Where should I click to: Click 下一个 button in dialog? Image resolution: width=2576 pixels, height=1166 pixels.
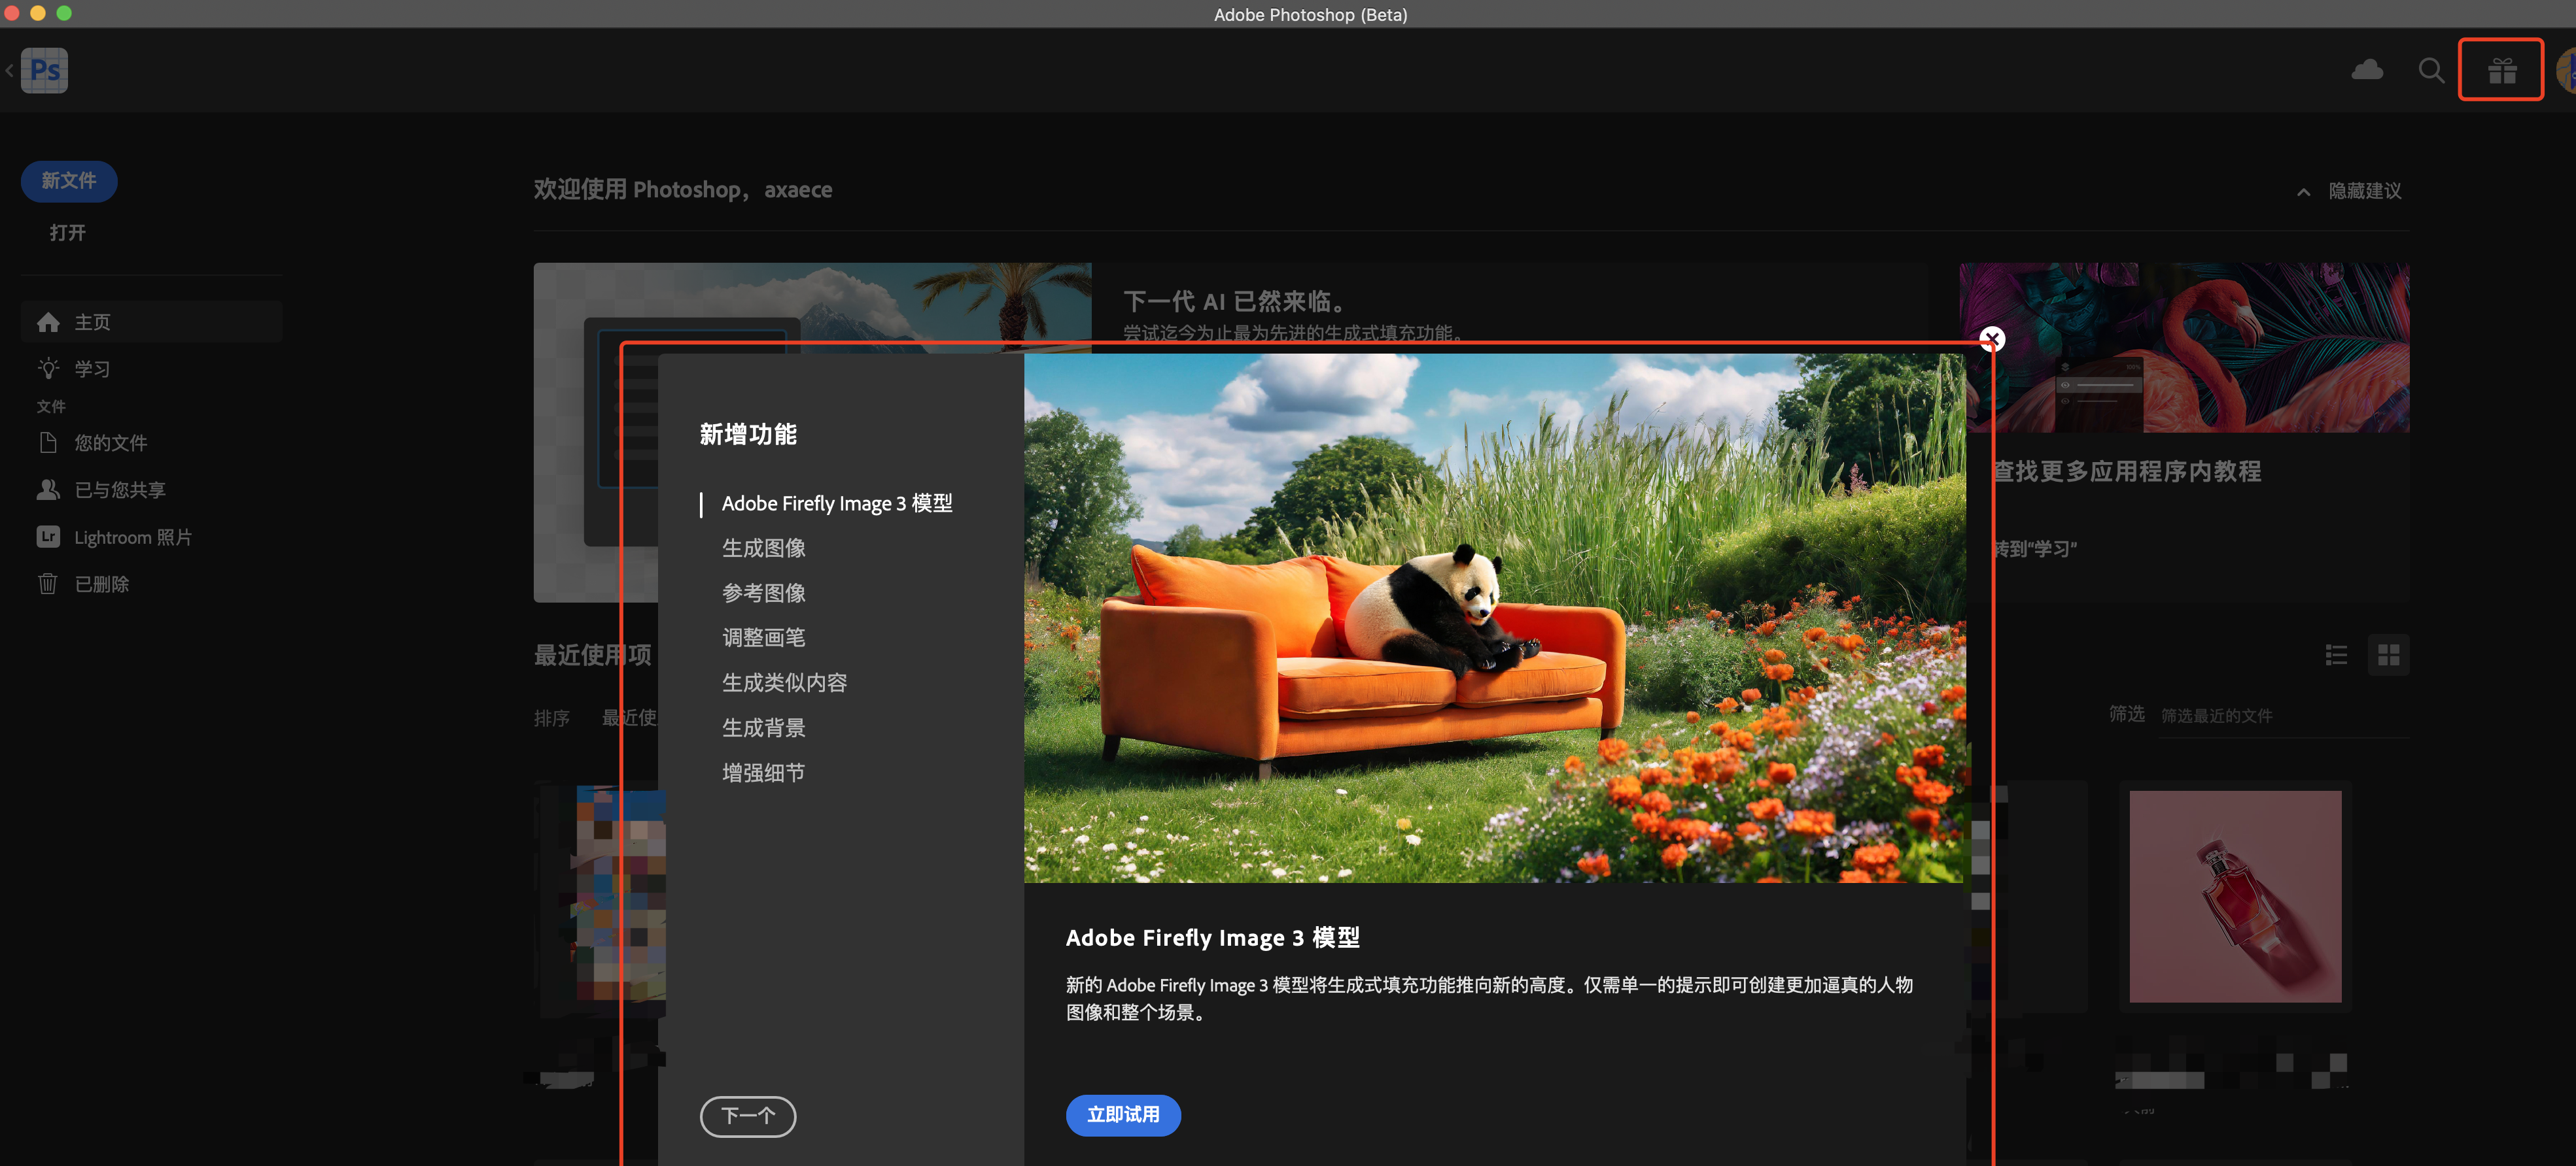(x=748, y=1116)
